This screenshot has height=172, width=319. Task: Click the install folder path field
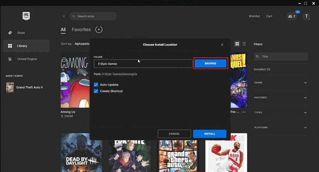pyautogui.click(x=143, y=64)
